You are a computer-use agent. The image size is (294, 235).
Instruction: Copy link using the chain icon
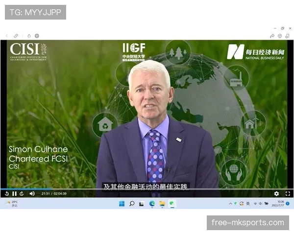point(16,36)
